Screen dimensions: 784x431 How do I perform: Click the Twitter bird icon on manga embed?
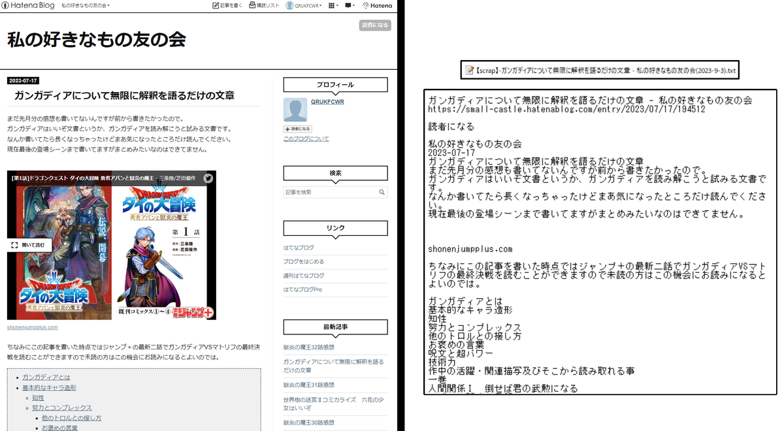(208, 178)
